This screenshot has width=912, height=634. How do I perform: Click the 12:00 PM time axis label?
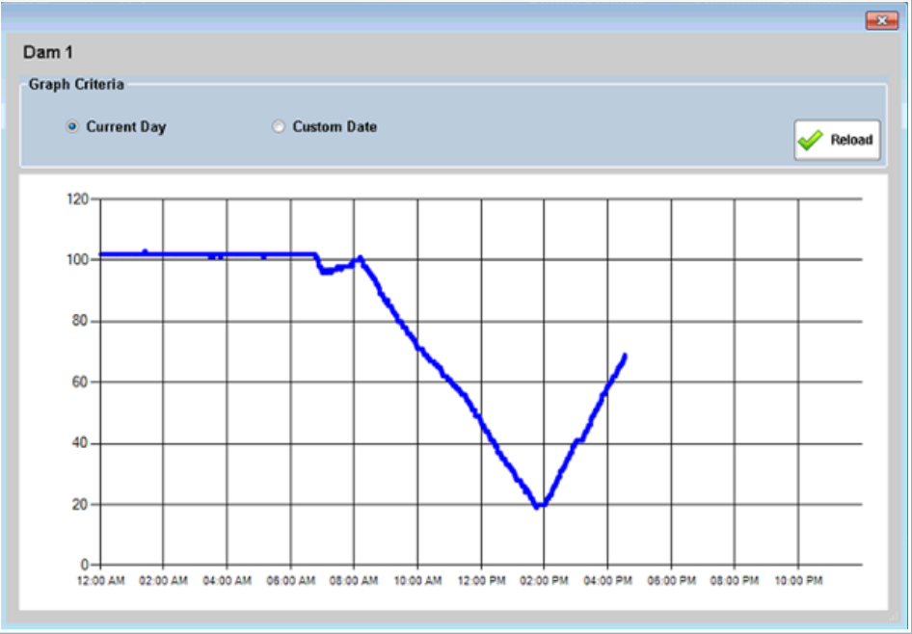pos(481,581)
